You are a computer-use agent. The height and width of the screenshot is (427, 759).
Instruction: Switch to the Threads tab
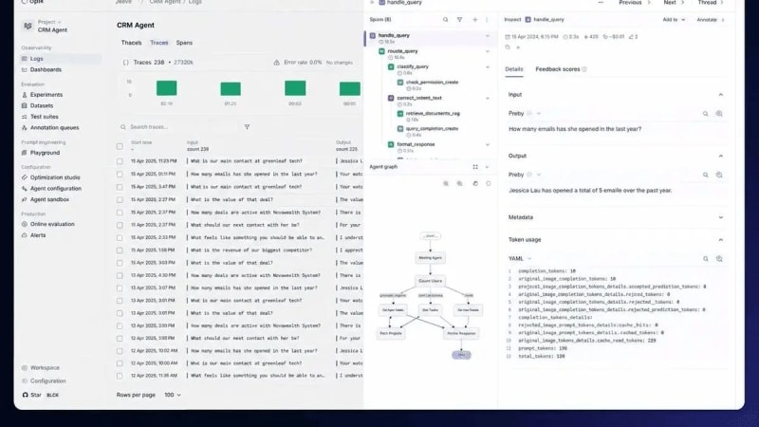click(131, 43)
